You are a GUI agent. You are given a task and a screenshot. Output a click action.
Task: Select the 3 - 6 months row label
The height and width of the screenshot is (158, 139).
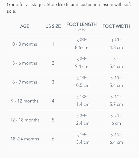25,63
